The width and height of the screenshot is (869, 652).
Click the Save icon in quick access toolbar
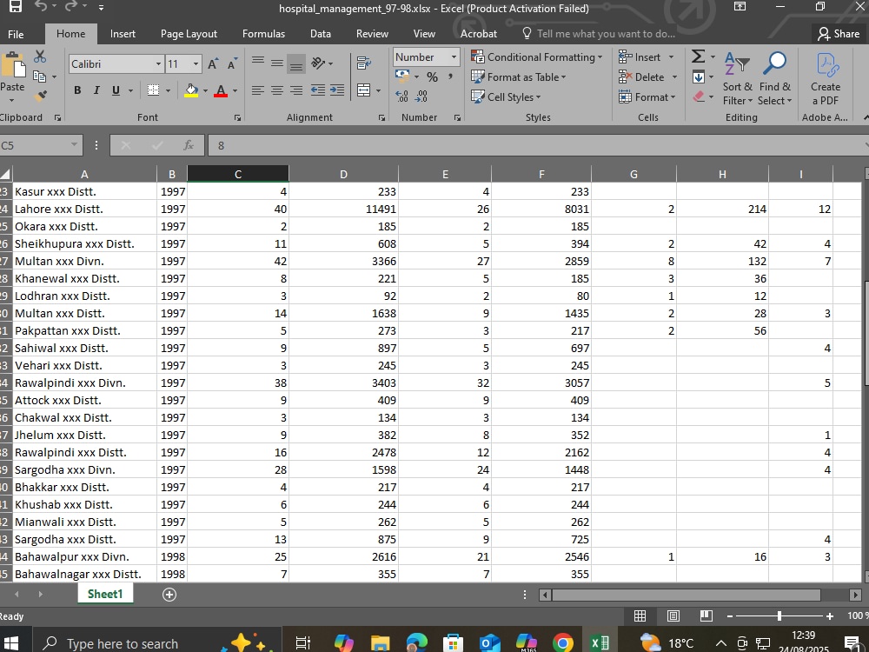click(x=15, y=7)
